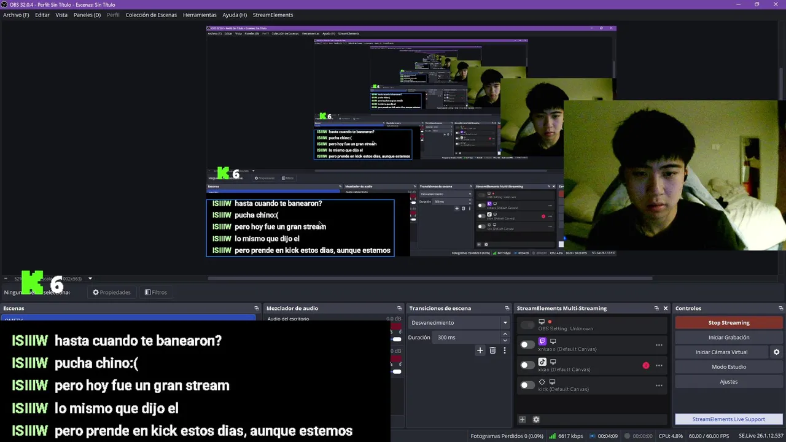Adjust the Audio del escritorio volume slider
Screen dimensions: 786x442
(397, 339)
